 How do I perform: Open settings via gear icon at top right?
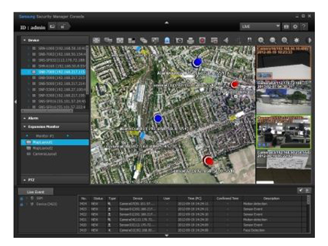click(x=295, y=26)
